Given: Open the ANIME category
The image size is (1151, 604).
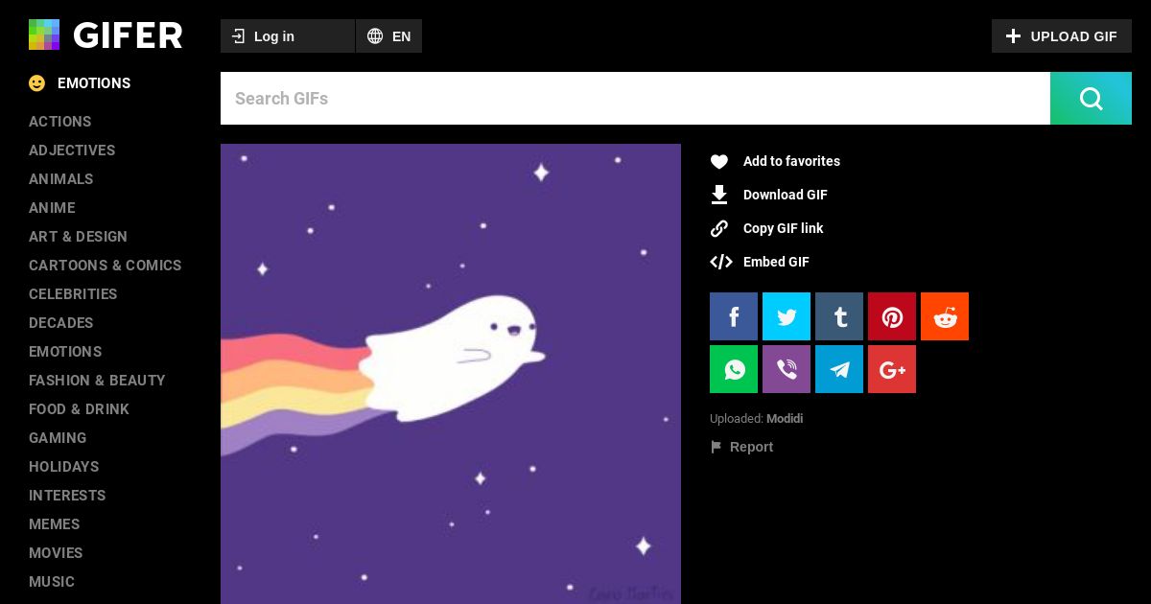Looking at the screenshot, I should [52, 208].
